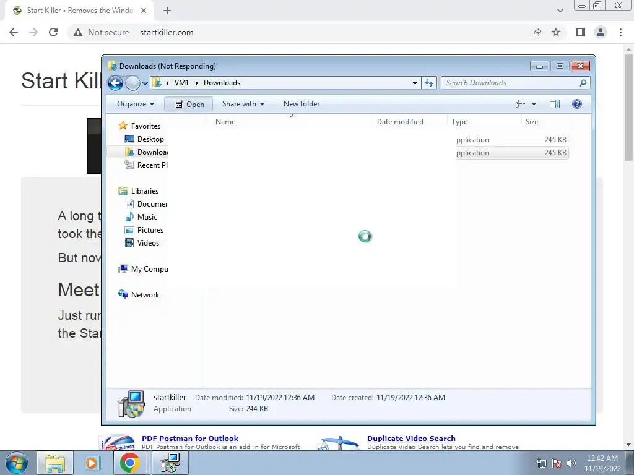The width and height of the screenshot is (634, 475).
Task: Select My Computer in navigation pane
Action: point(143,269)
